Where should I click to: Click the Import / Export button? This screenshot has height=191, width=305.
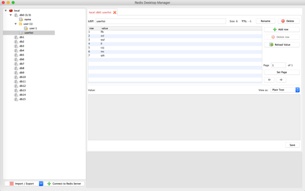[x=22, y=184]
